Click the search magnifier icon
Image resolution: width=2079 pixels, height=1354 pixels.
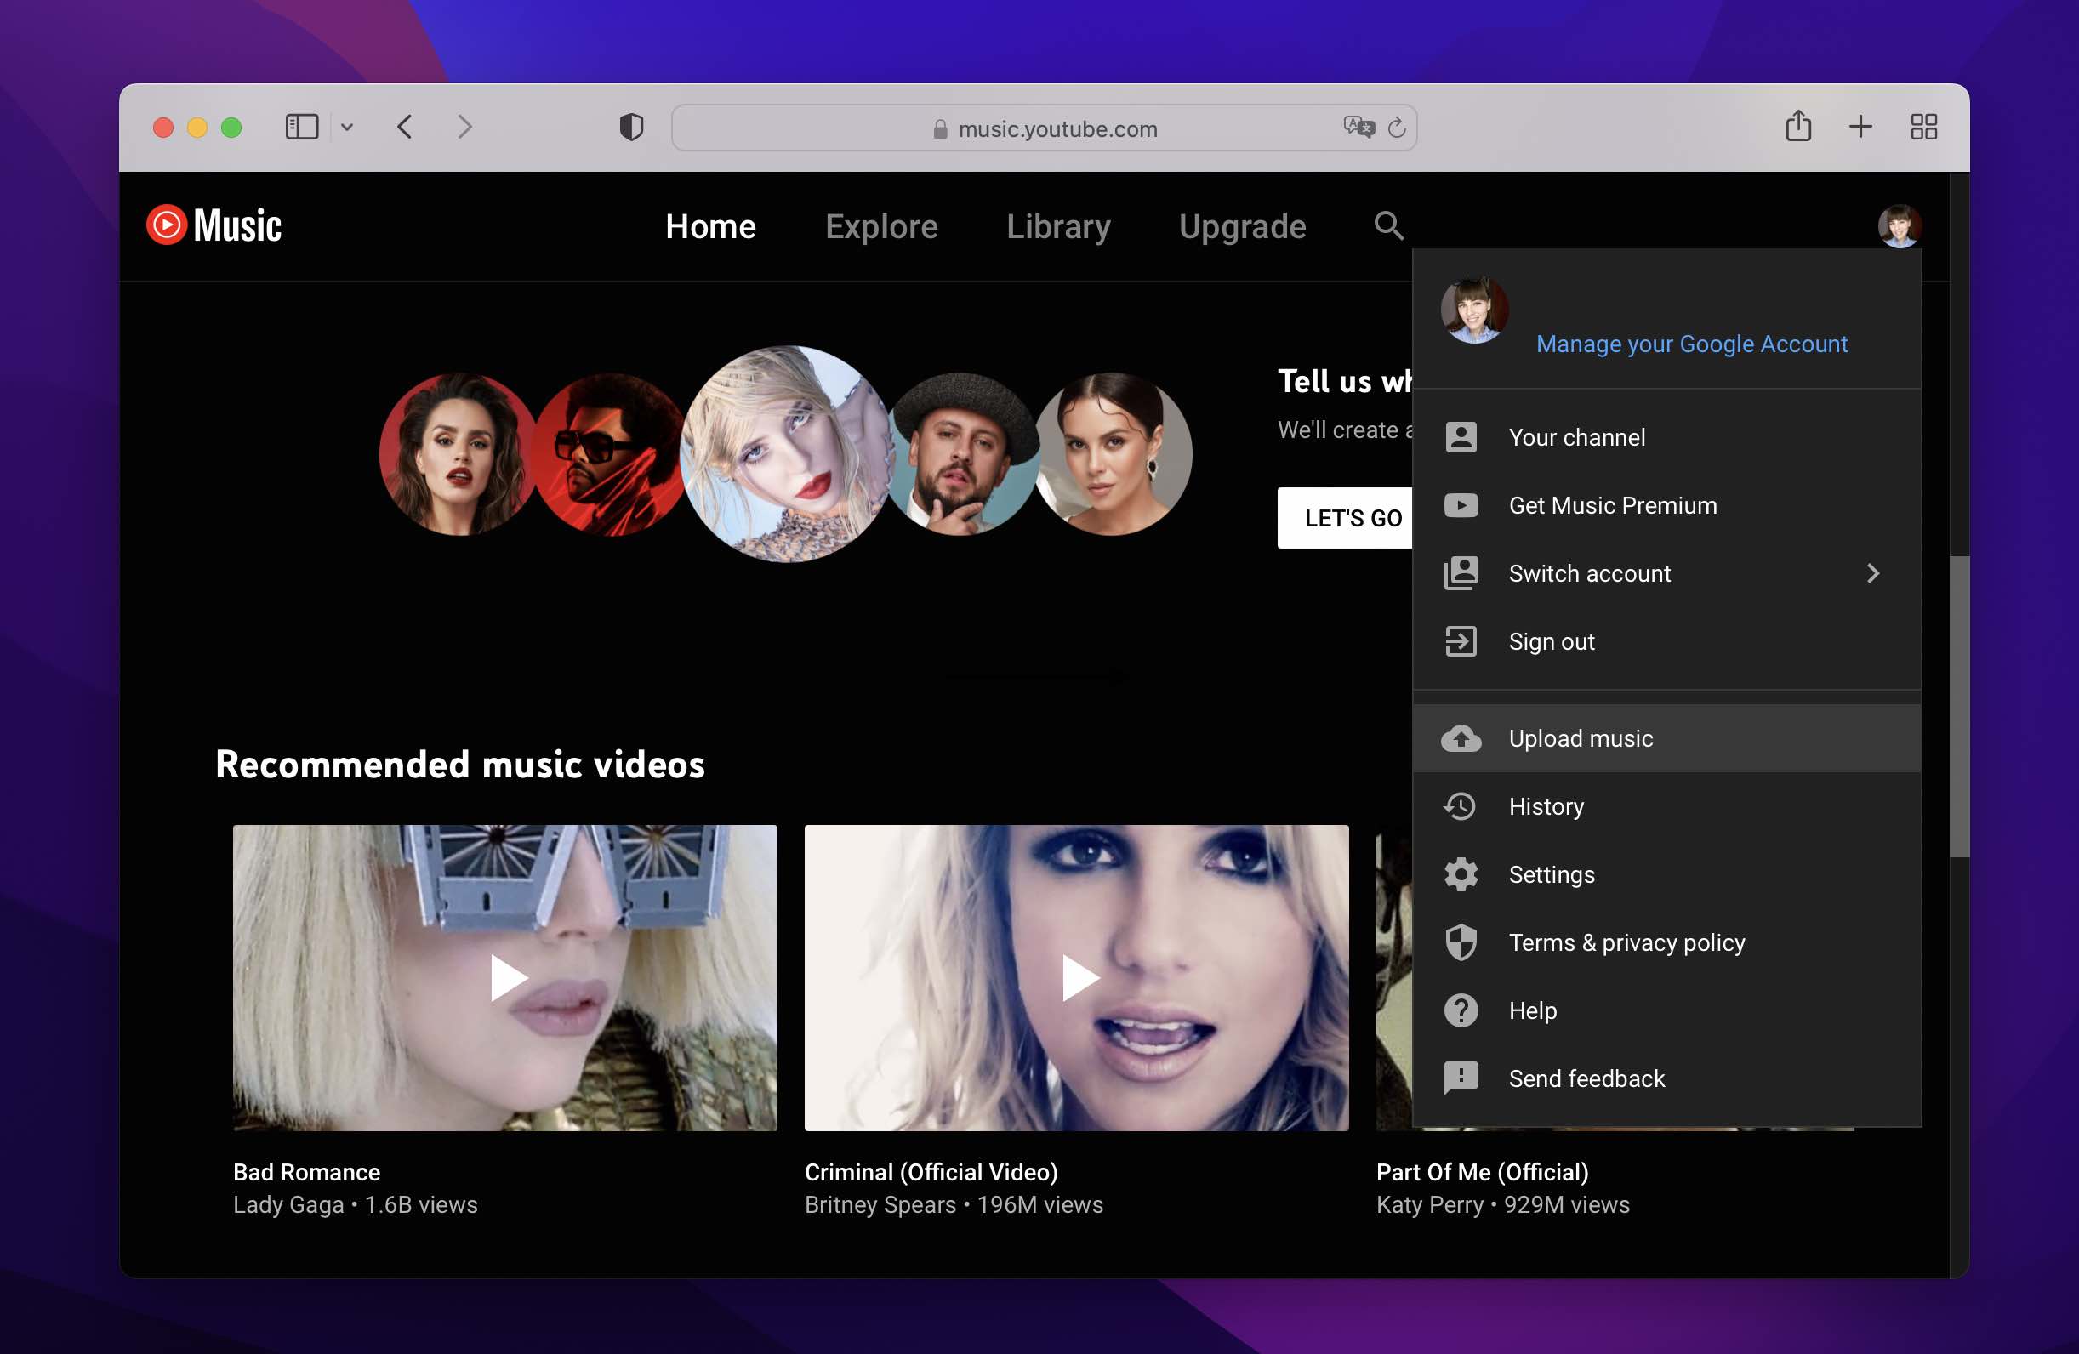tap(1389, 225)
